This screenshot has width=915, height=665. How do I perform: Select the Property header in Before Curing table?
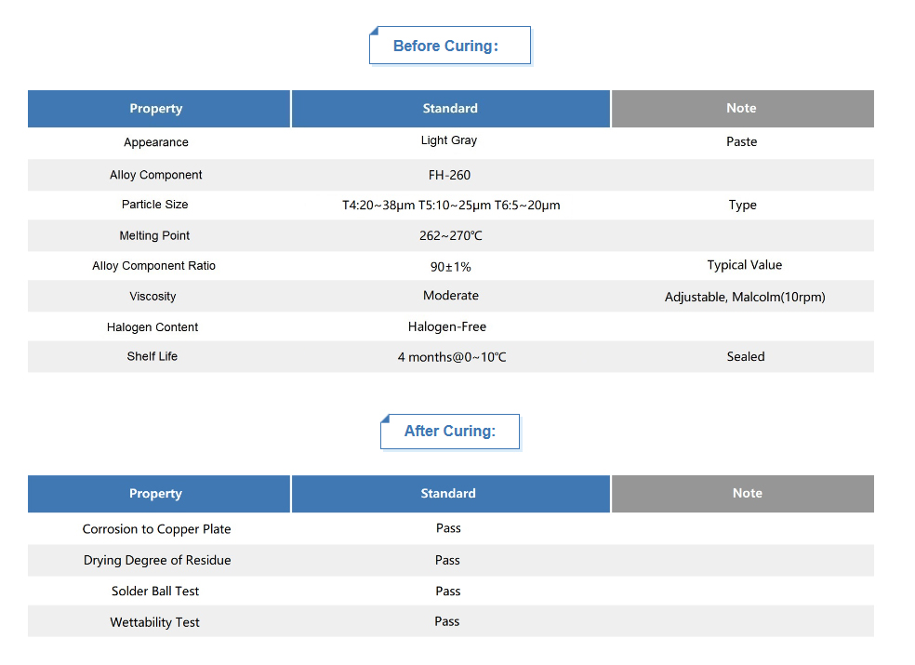(x=159, y=109)
